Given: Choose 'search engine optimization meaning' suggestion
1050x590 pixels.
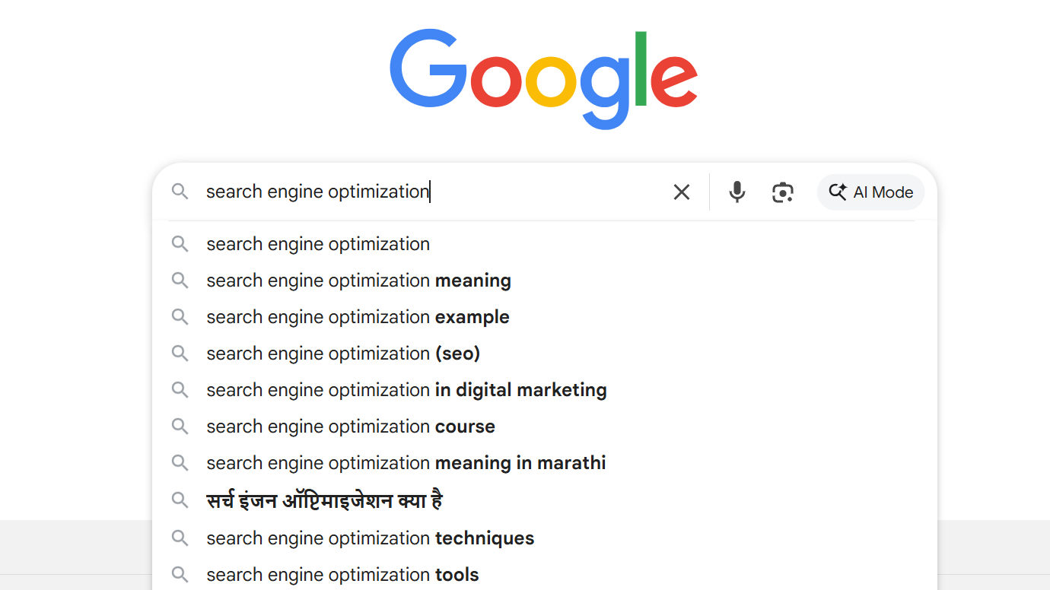Looking at the screenshot, I should [358, 281].
